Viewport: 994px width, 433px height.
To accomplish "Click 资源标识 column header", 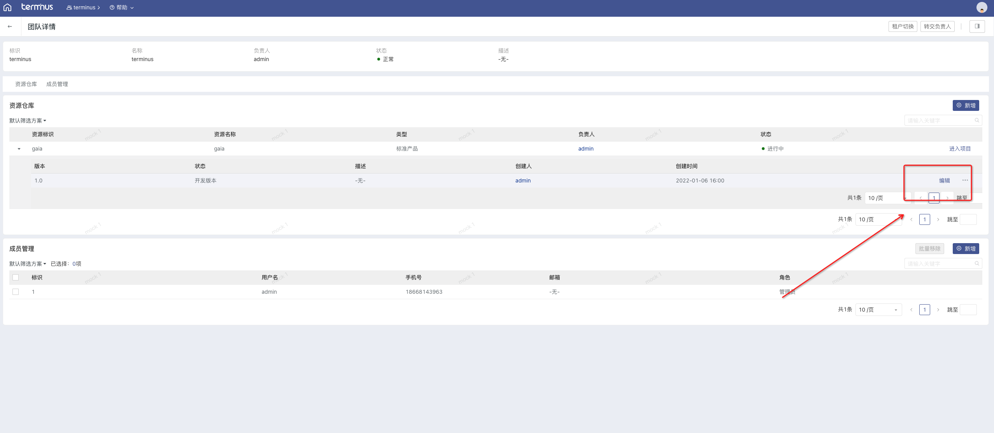I will [43, 134].
